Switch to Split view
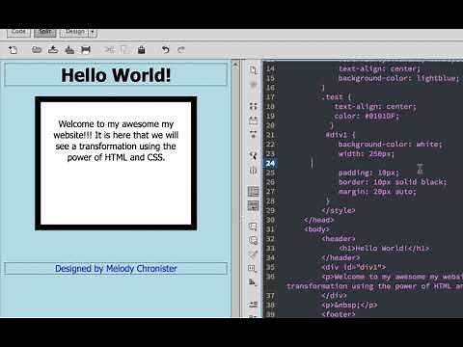 [x=45, y=32]
